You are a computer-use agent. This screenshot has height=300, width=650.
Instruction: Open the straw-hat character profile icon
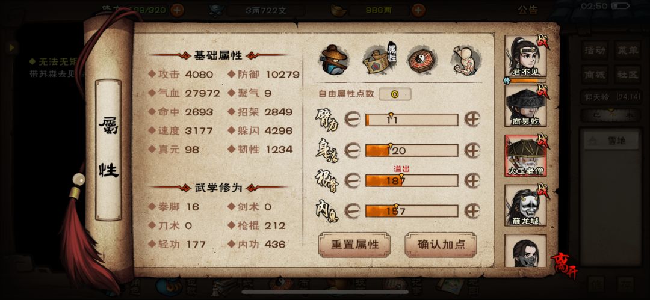tap(335, 60)
